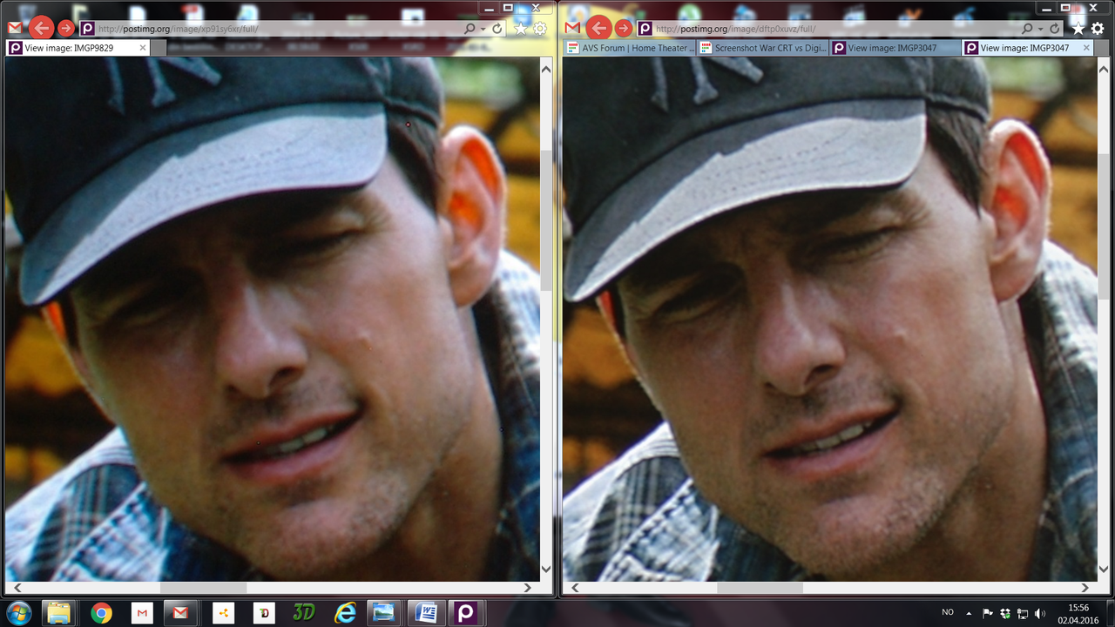This screenshot has width=1115, height=627.
Task: Click the Gmail icon in left browser window
Action: coord(15,28)
